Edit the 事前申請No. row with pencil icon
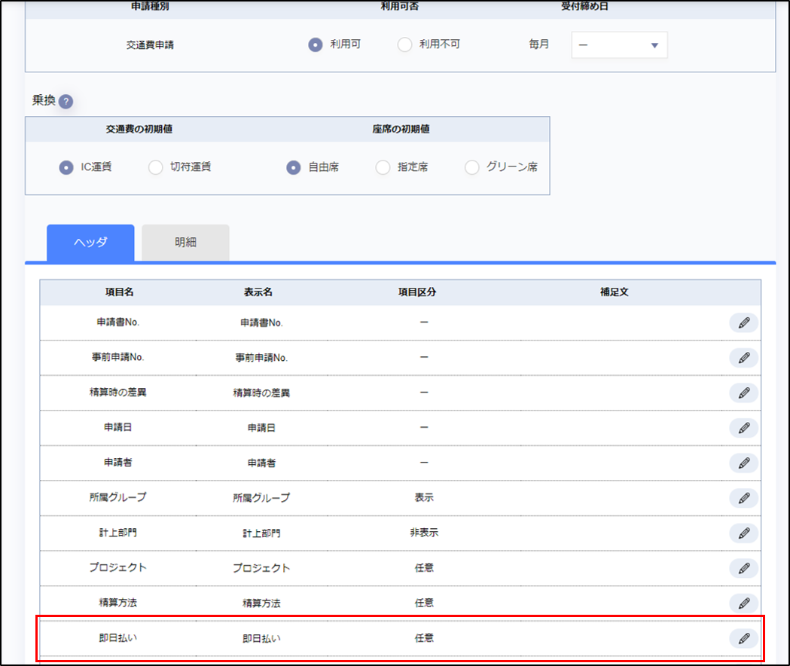The width and height of the screenshot is (790, 666). coord(743,358)
